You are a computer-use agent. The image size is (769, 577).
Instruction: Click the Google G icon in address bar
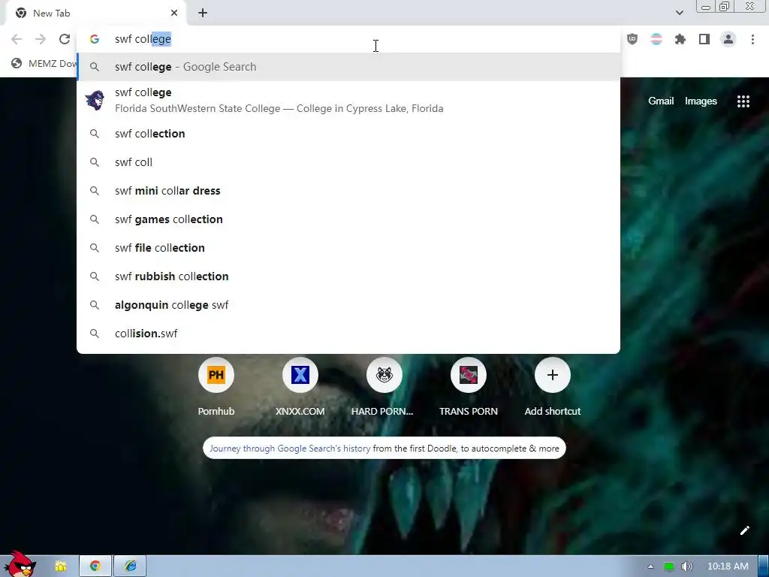[95, 39]
